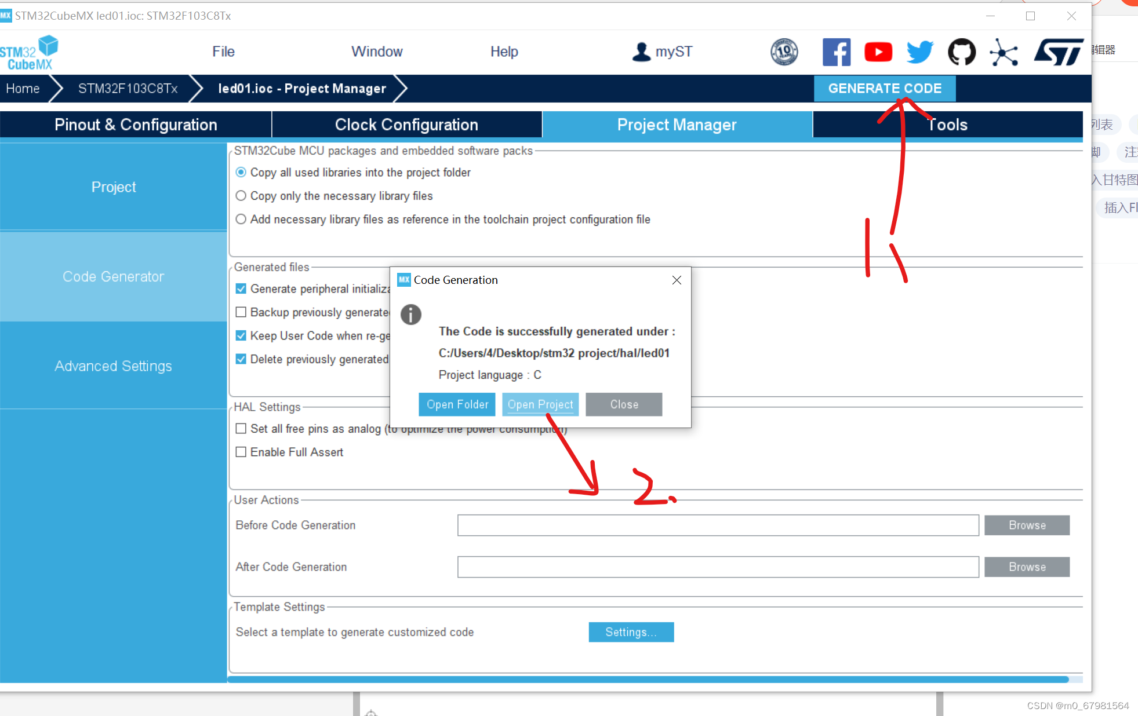Browse for After Code Generation action
Image resolution: width=1138 pixels, height=716 pixels.
[x=1027, y=567]
